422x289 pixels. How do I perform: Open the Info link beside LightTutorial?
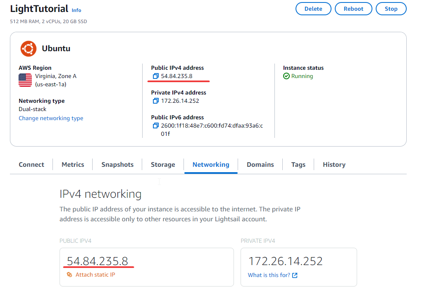[x=76, y=10]
